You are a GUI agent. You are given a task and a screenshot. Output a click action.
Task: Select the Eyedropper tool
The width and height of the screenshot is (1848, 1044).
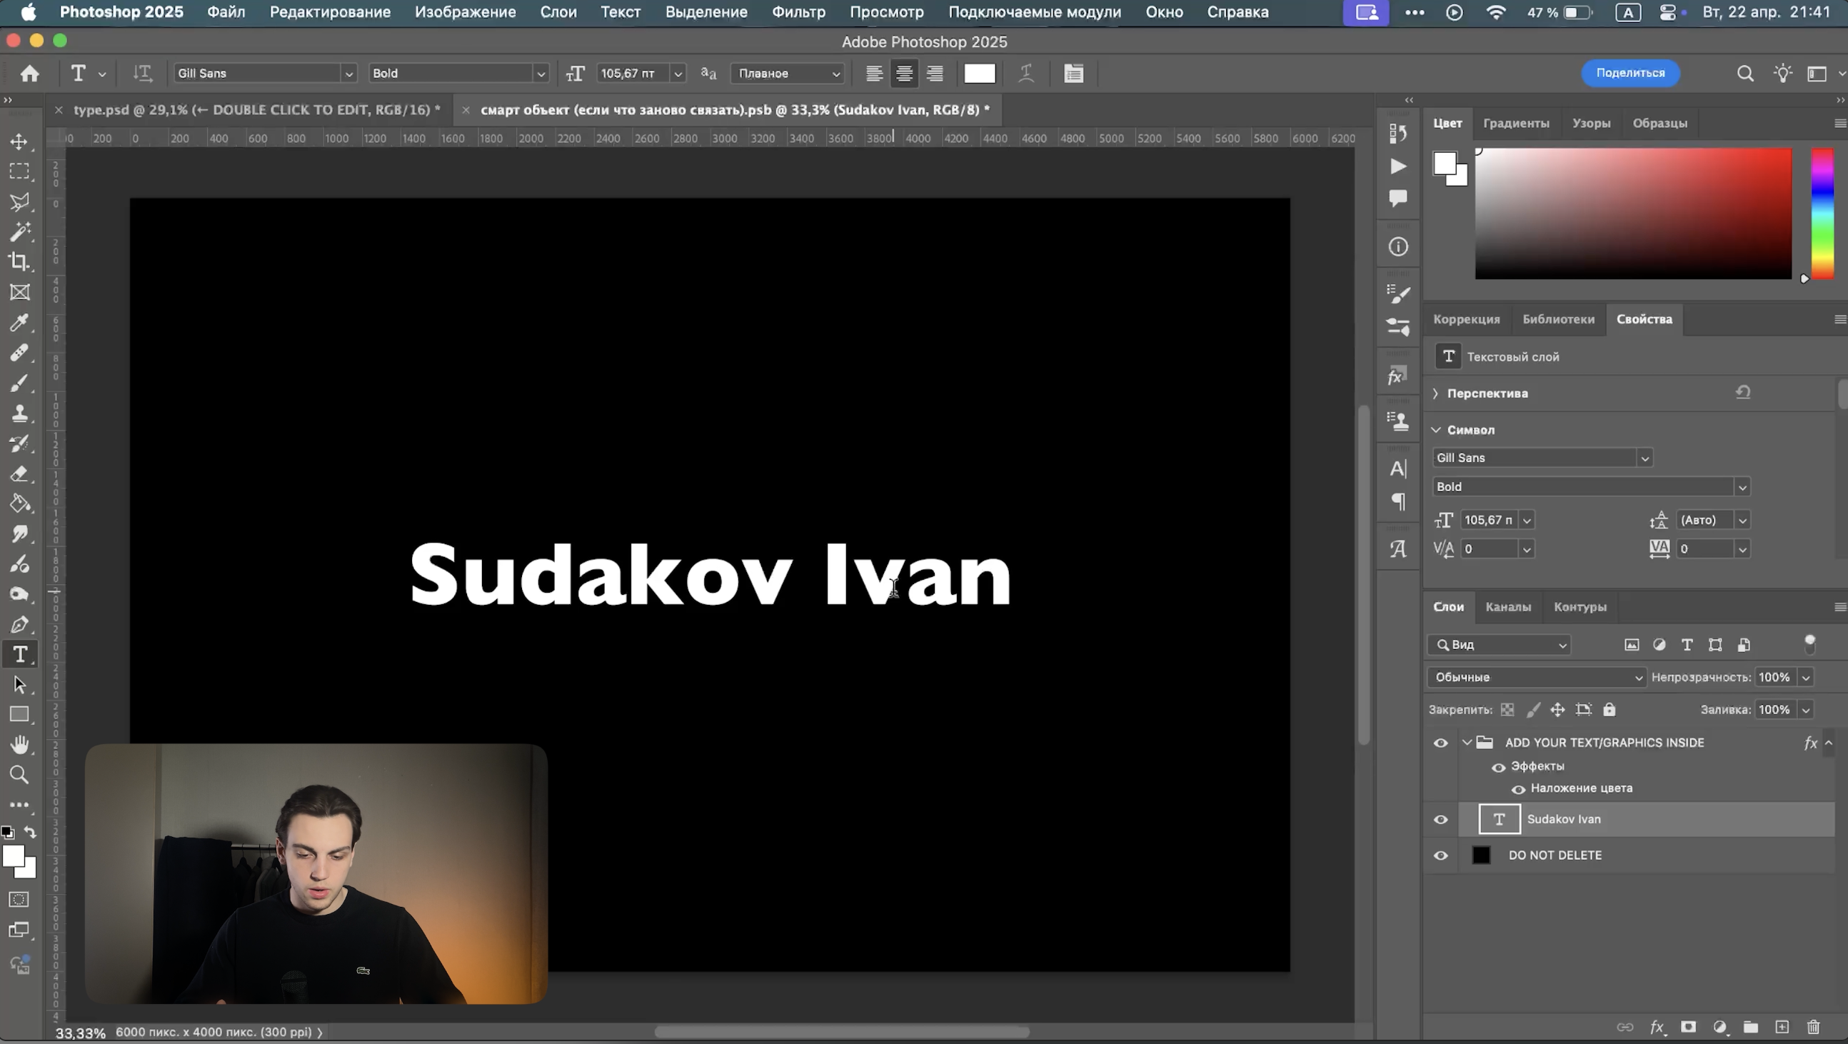point(19,322)
